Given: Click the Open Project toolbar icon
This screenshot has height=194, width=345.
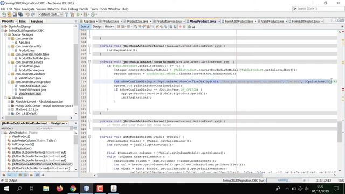Looking at the screenshot, I should [x=15, y=15].
